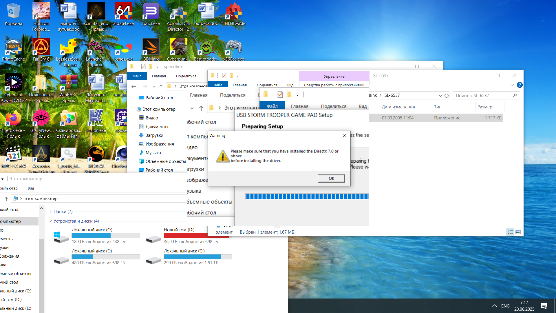Open the PrimoCache desktop icon
Viewport: 556px width, 313px height.
[13, 47]
